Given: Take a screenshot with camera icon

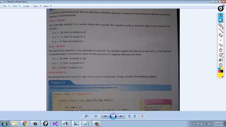Looking at the screenshot, I should coord(220,60).
